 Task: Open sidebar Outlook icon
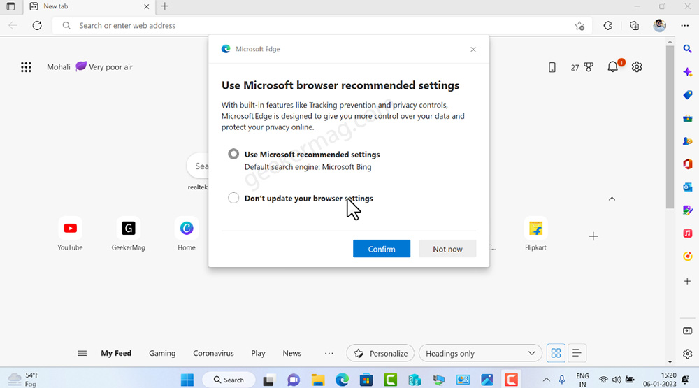point(687,187)
